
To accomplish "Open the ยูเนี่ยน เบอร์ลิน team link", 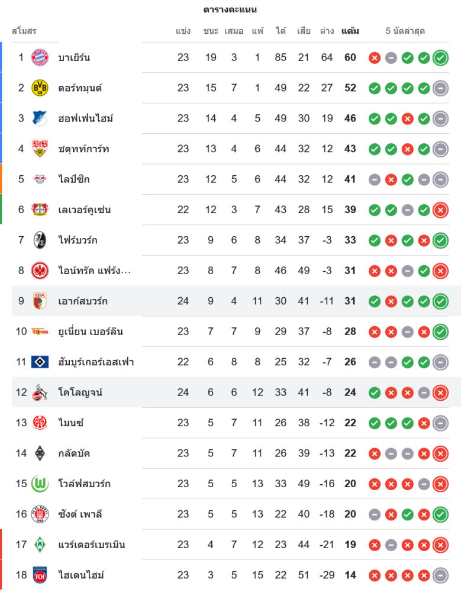I will (91, 332).
